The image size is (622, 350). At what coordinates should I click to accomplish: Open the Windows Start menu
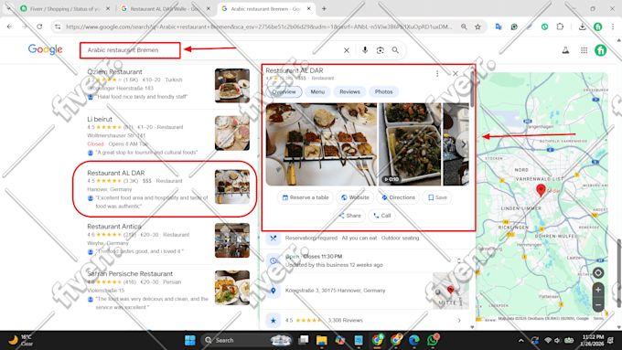point(190,340)
